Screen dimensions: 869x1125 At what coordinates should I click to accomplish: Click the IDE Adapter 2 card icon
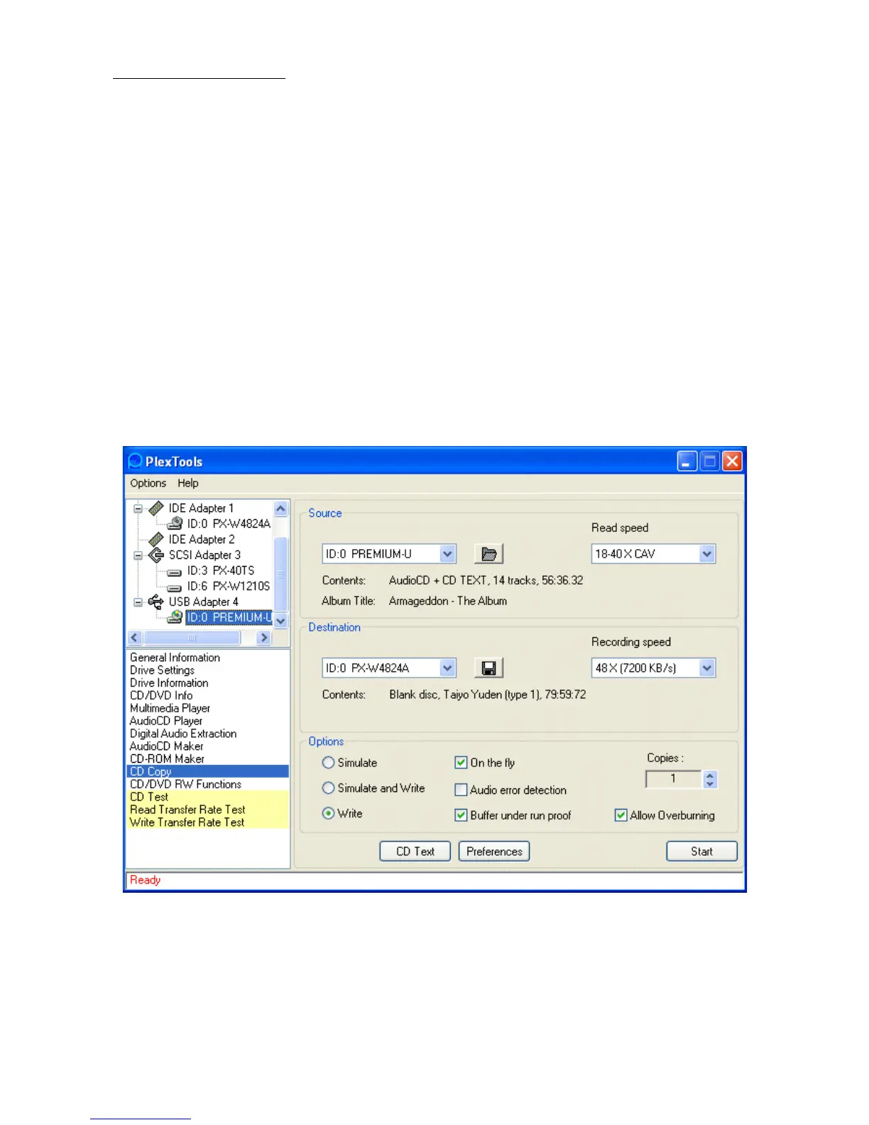point(156,540)
